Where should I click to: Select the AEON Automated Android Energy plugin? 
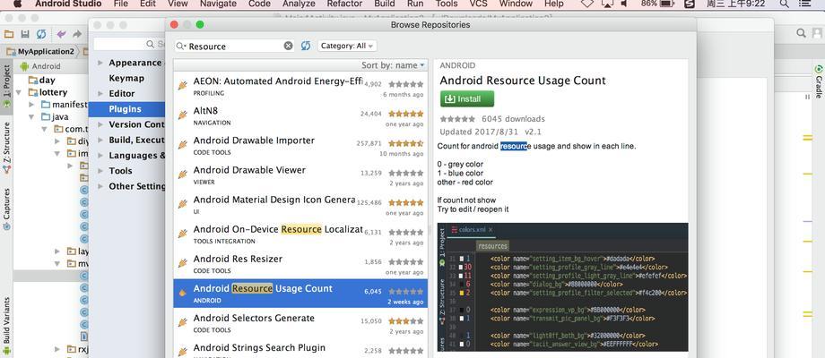300,87
